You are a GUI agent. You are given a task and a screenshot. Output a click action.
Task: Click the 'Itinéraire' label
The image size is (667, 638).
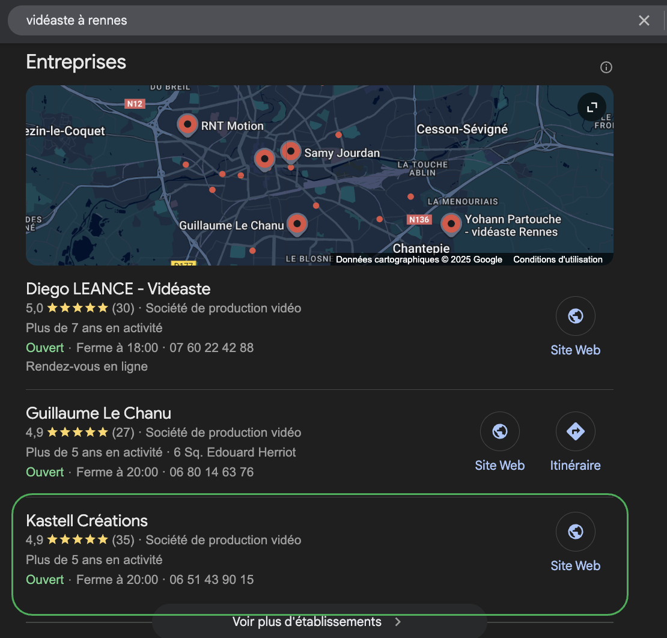pos(575,466)
